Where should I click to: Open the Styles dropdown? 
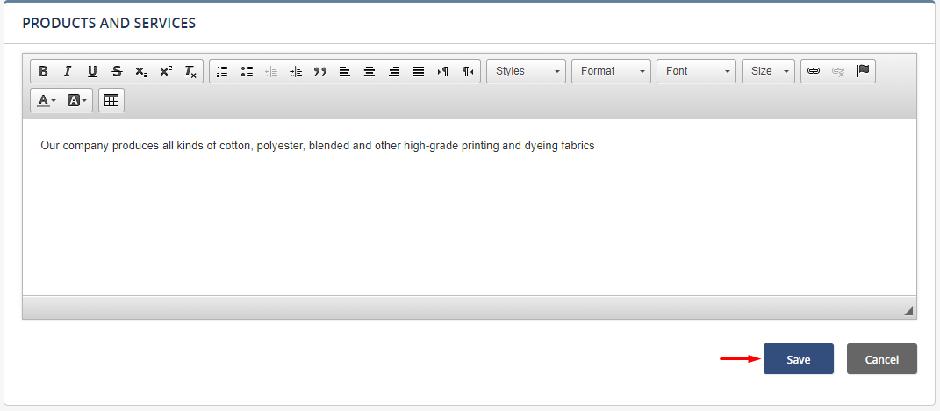(526, 71)
